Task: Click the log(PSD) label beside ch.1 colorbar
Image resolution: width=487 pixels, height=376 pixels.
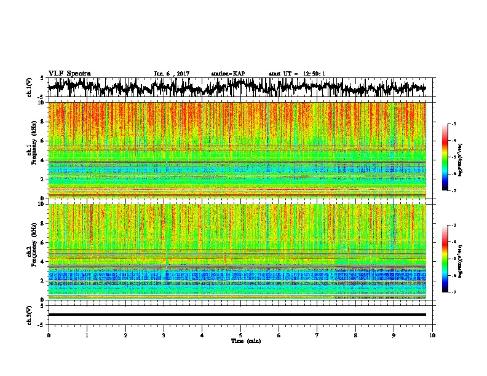Action: coord(461,160)
